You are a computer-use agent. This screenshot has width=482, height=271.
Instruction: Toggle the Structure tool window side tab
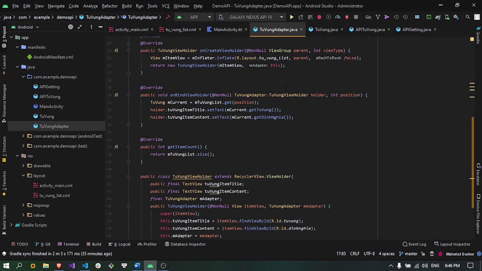(x=4, y=149)
